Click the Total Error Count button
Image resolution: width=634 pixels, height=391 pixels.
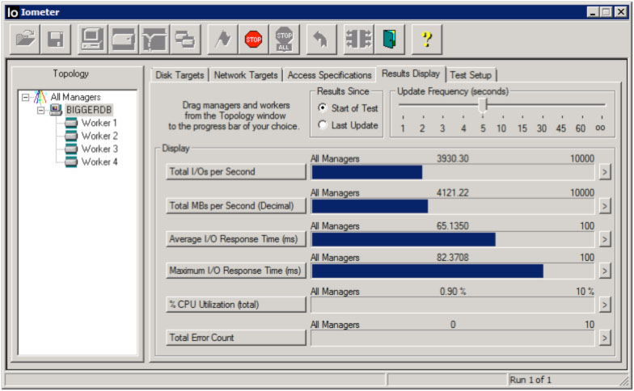236,338
